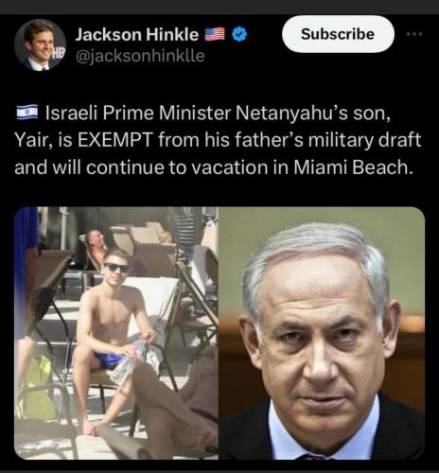The width and height of the screenshot is (439, 473).
Task: Click the tweet's first line mentioning Prime Minister
Action: (203, 113)
